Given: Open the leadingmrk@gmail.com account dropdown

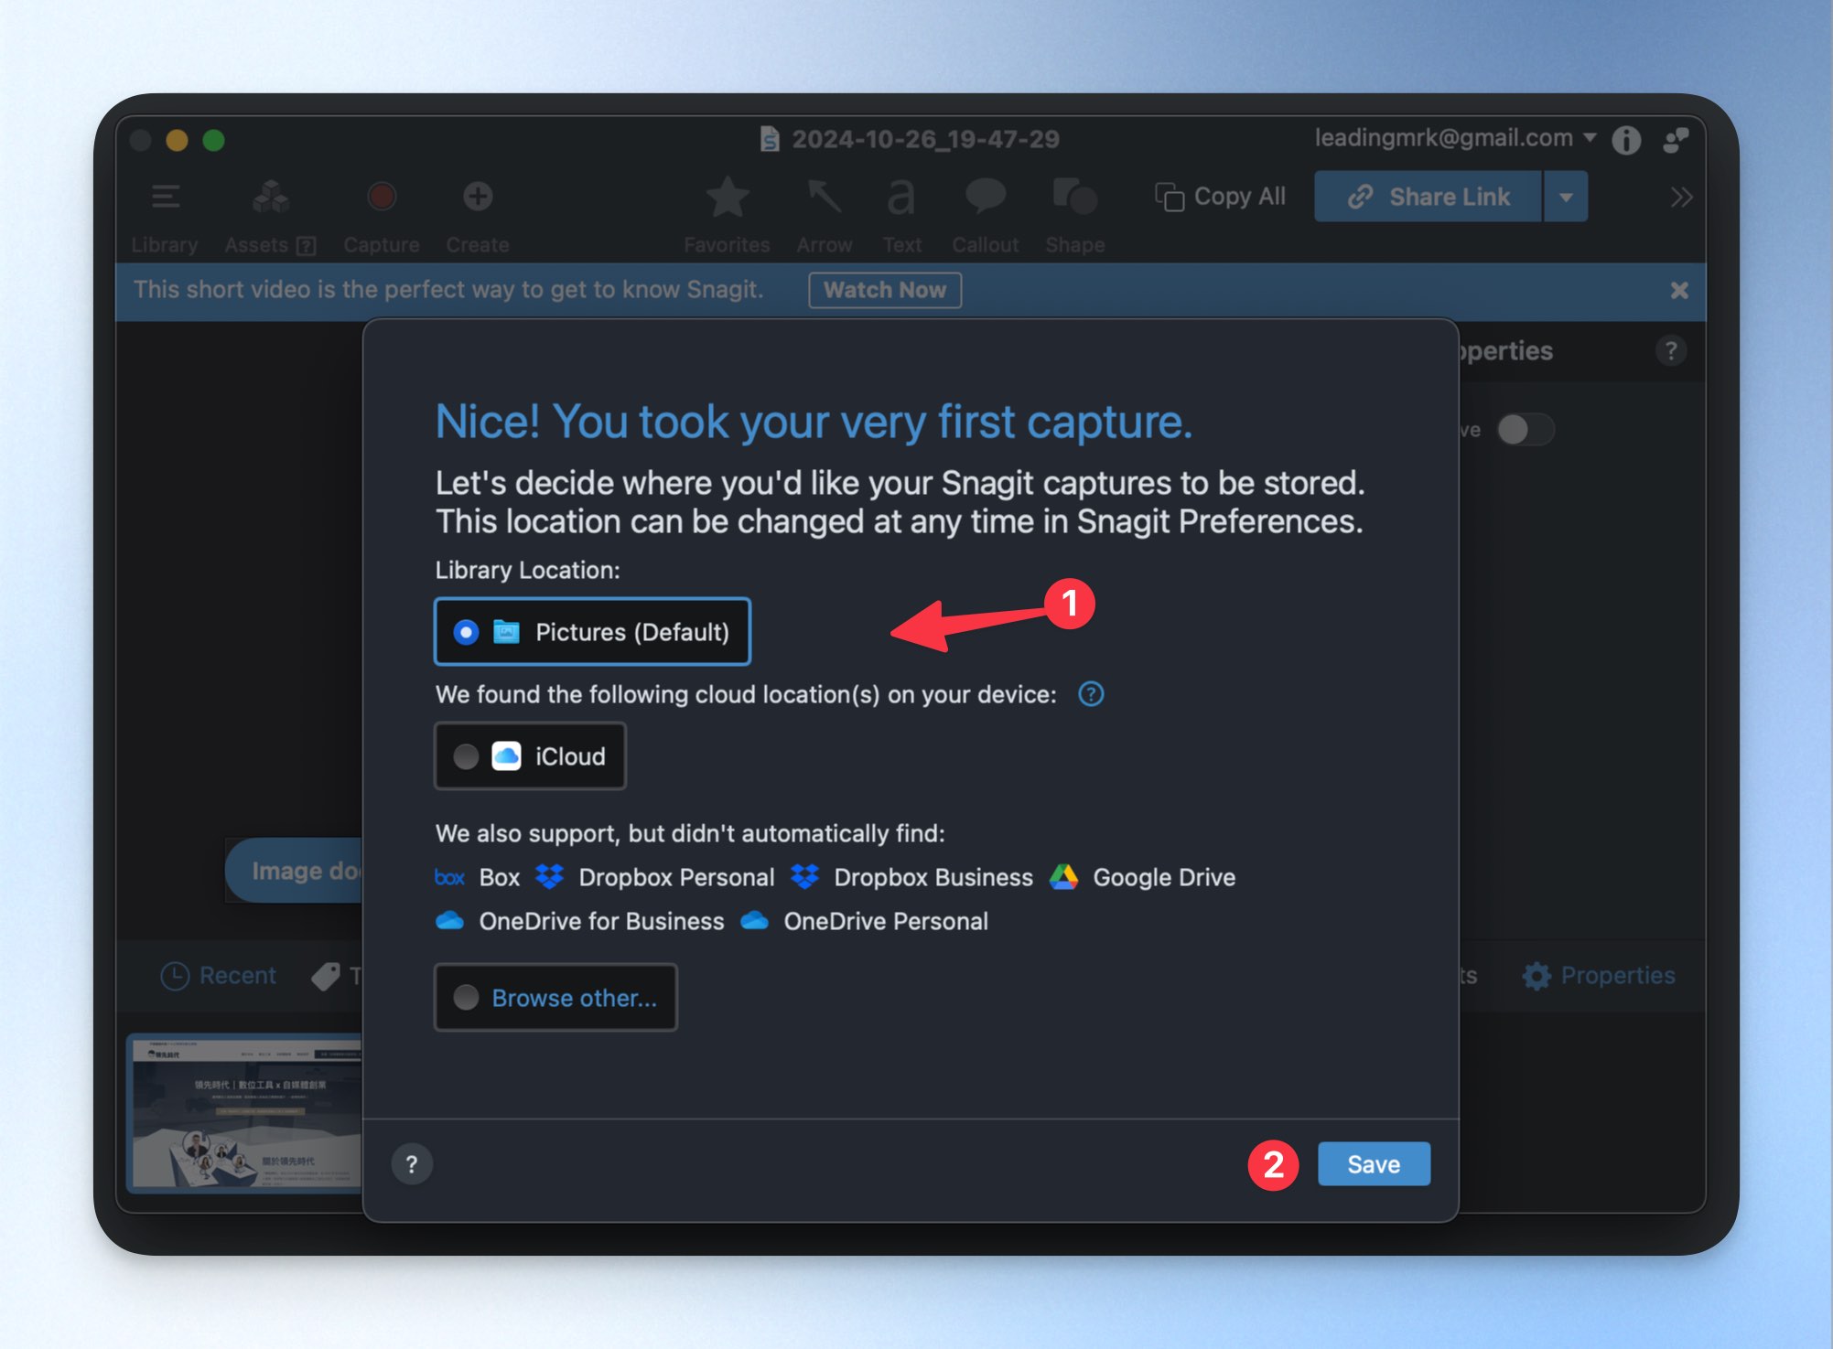Looking at the screenshot, I should coord(1455,138).
